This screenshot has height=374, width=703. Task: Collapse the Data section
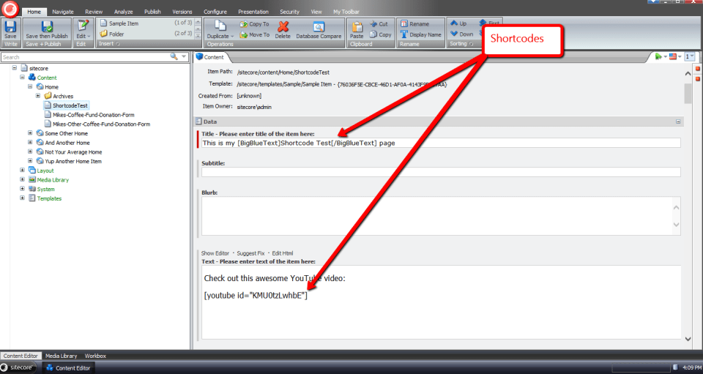(678, 121)
